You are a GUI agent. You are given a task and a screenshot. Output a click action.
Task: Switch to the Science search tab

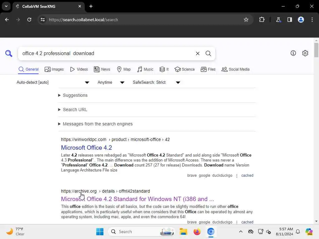point(184,69)
